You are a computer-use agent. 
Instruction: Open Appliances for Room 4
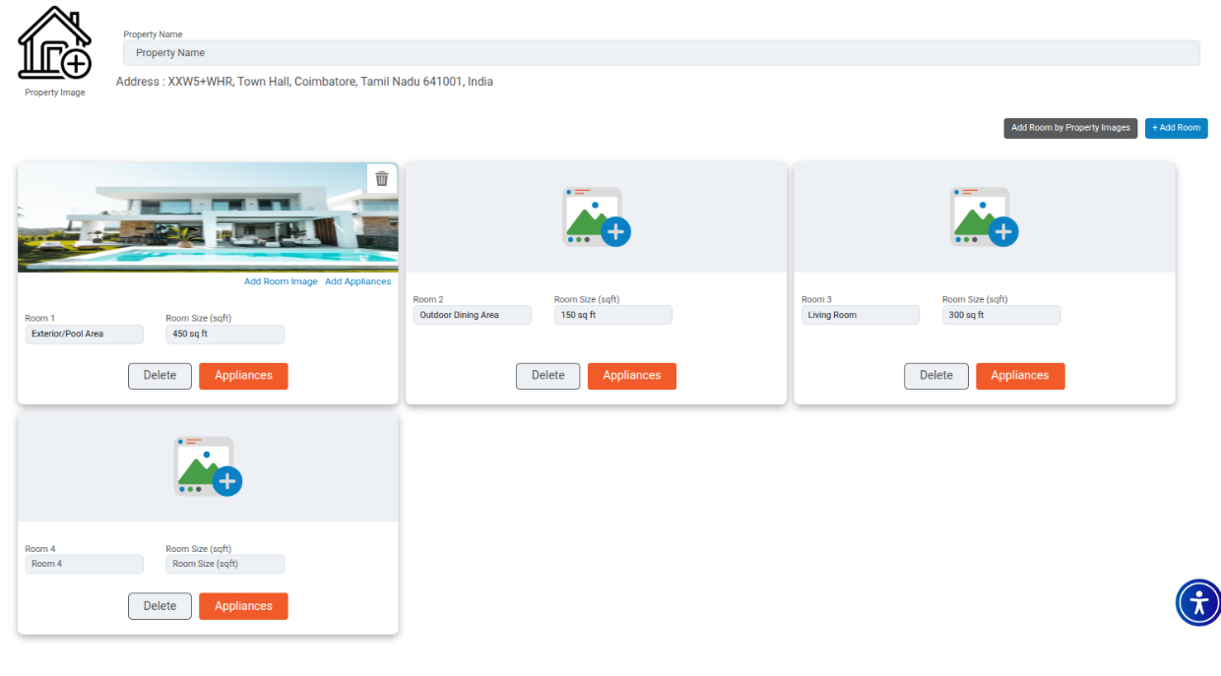click(x=243, y=606)
